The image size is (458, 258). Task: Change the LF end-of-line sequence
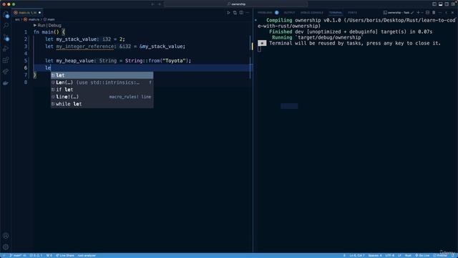coord(399,255)
